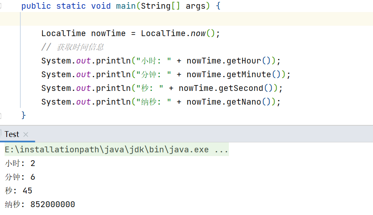Viewport: 373px width, 215px height.
Task: Click the getNano() println statement
Action: 161,102
